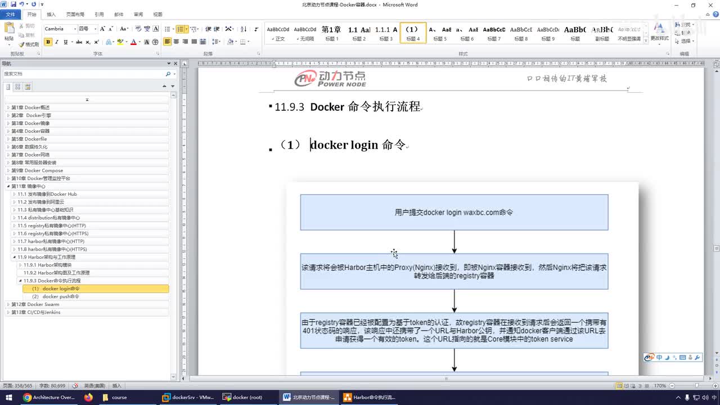Open the File (文件) tab
The width and height of the screenshot is (720, 405).
pos(10,15)
